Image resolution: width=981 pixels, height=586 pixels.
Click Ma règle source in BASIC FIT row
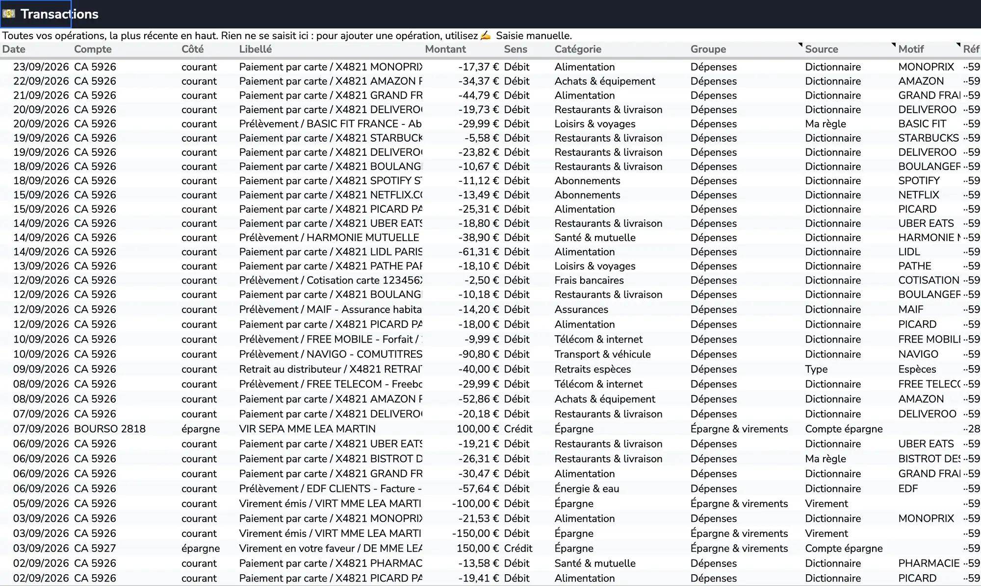pyautogui.click(x=826, y=123)
